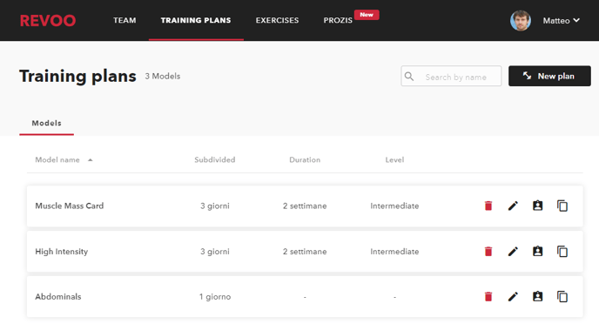The height and width of the screenshot is (324, 599).
Task: Edit the High Intensity plan
Action: tap(513, 252)
